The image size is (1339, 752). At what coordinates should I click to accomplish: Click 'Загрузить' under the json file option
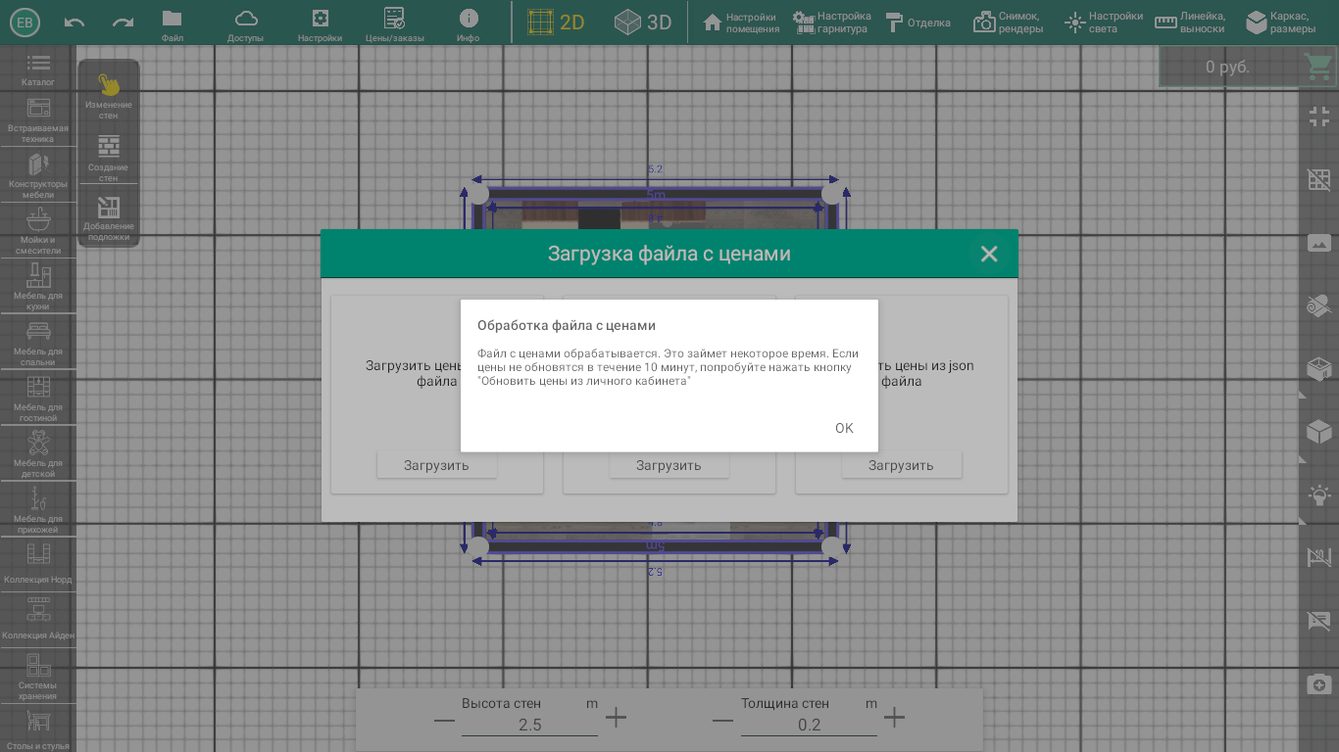click(901, 466)
